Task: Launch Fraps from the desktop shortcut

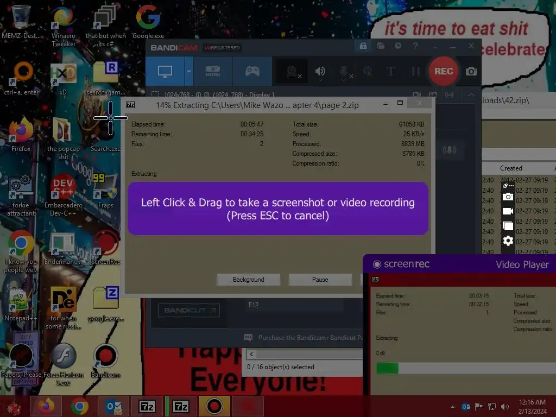Action: 106,191
